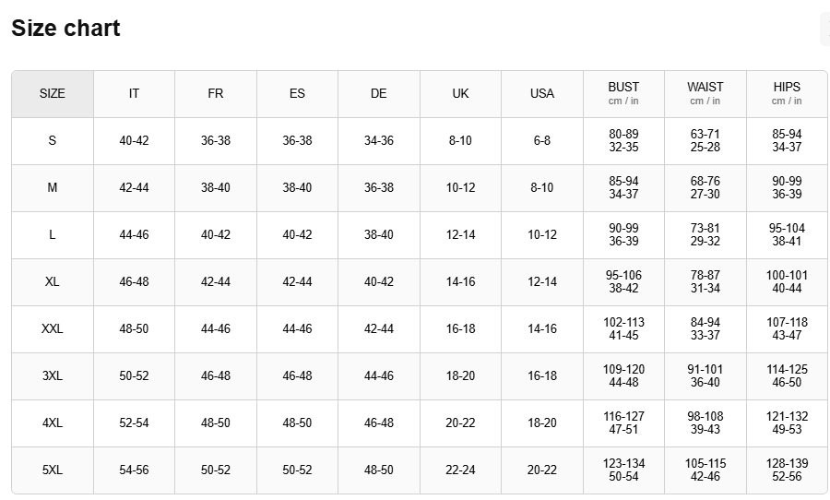Click the XL size row label
The width and height of the screenshot is (830, 500).
point(53,282)
